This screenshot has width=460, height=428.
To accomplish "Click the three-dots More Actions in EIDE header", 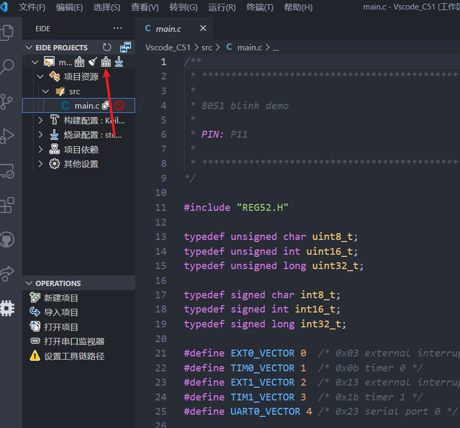I will [118, 29].
